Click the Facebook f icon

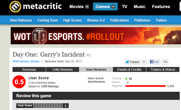tap(152, 62)
